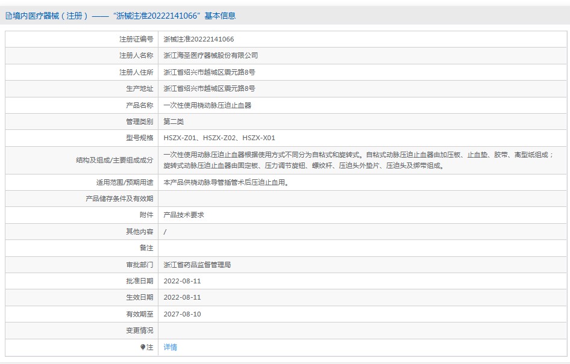Click the production address value in 生产地址 row
The width and height of the screenshot is (570, 364).
[x=210, y=88]
